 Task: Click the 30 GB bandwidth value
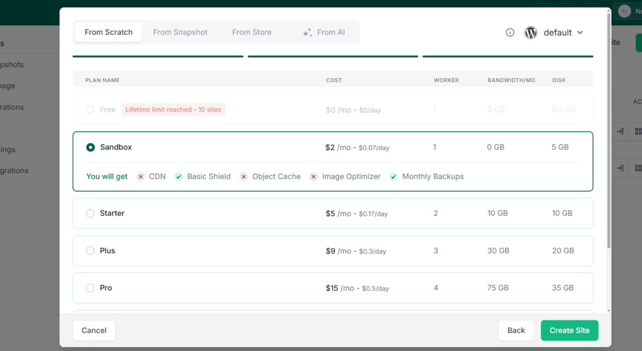[498, 250]
